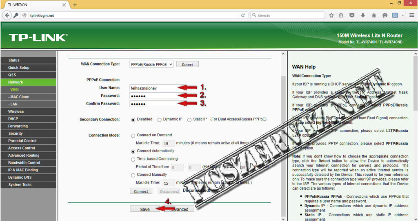The image size is (418, 221).
Task: Open DHCP settings in sidebar
Action: pyautogui.click(x=29, y=119)
